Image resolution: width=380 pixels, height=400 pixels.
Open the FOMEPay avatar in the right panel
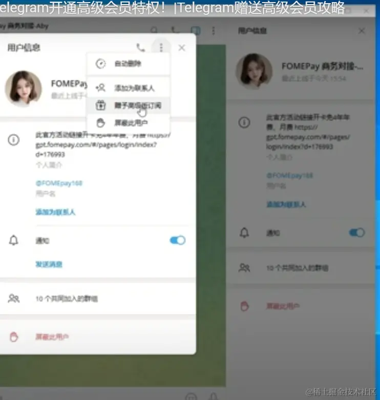pos(254,71)
